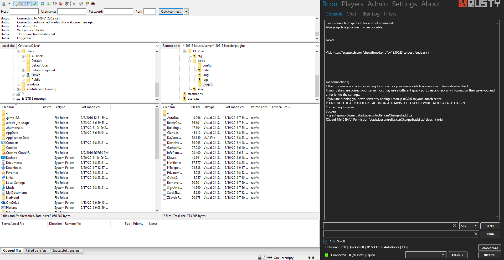
Task: Collapse the oxide folder in remote tree
Action: tap(189, 61)
